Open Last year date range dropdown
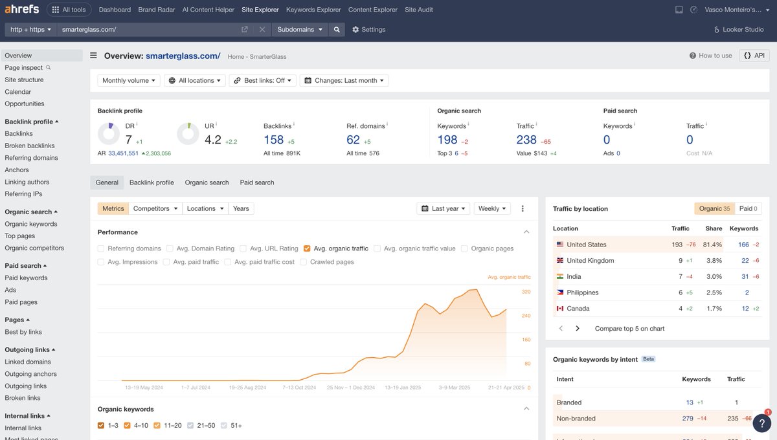This screenshot has height=440, width=777. pyautogui.click(x=444, y=208)
